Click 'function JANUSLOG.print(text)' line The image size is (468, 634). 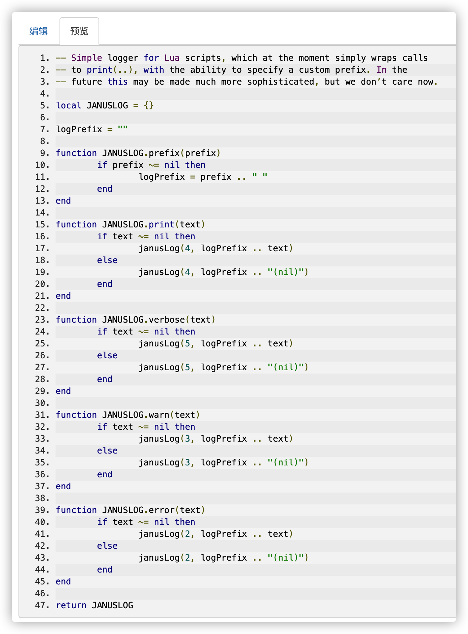pos(131,224)
